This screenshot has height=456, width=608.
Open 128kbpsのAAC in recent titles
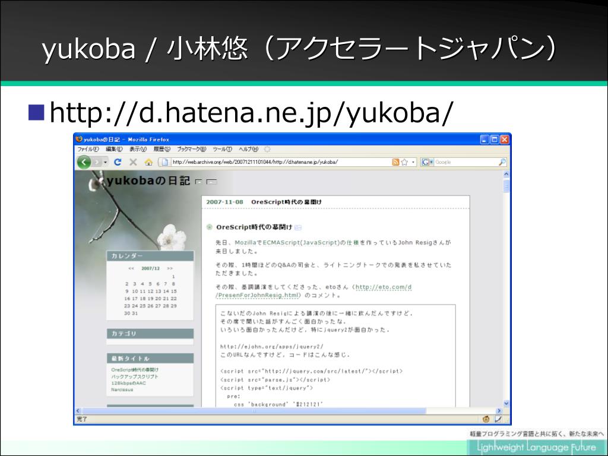[128, 383]
